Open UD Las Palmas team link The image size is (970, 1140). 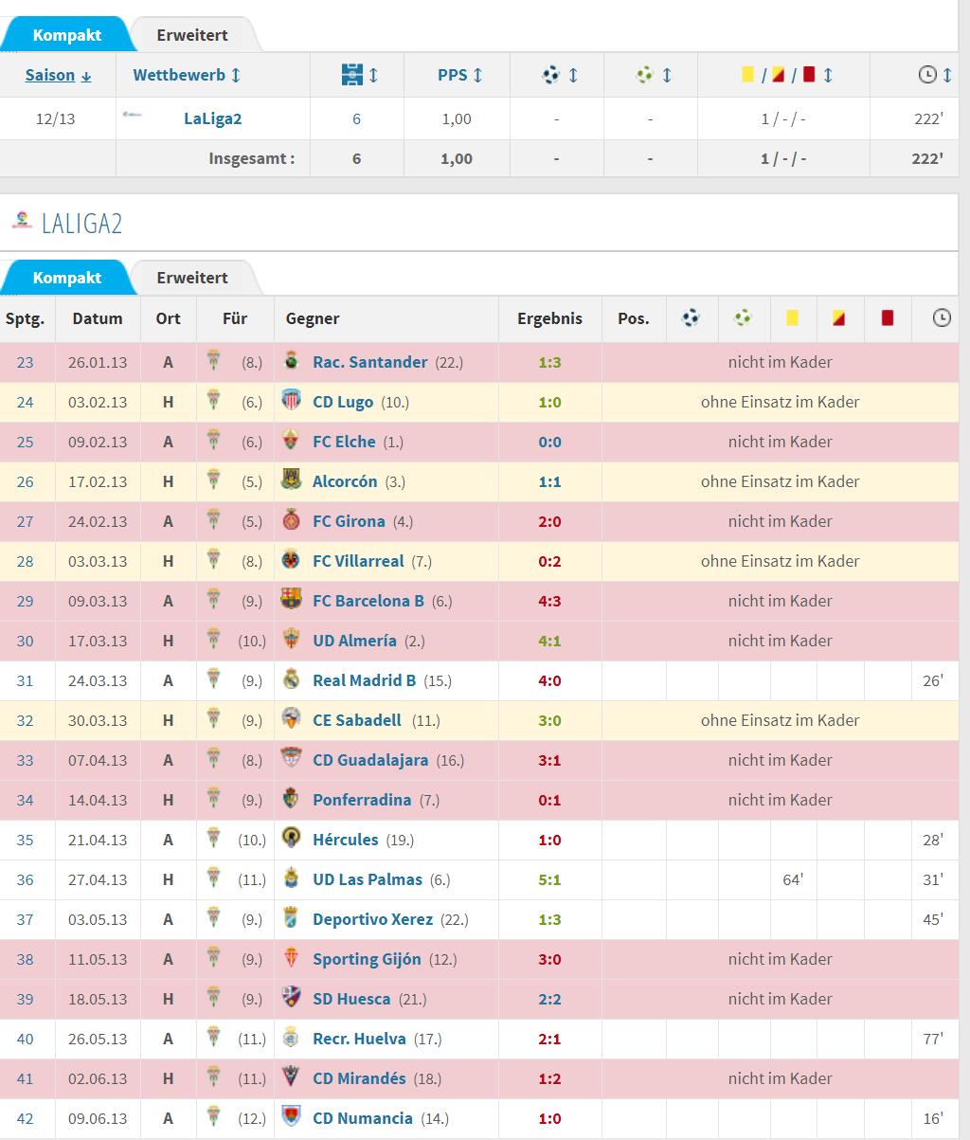pyautogui.click(x=368, y=879)
